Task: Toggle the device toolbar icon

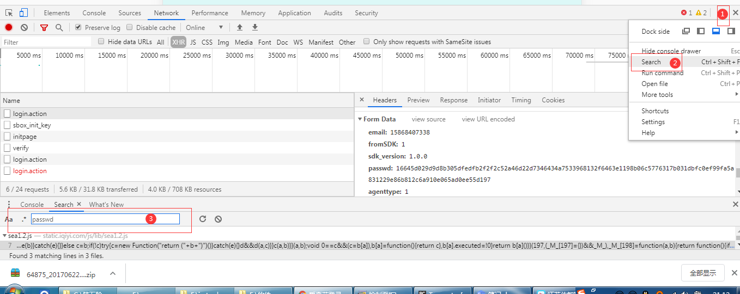Action: 23,13
